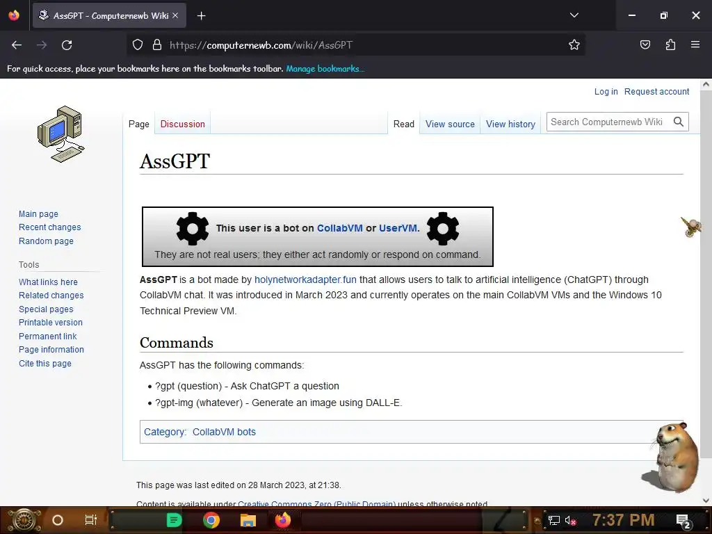
Task: Open network status tray icon
Action: 554,520
